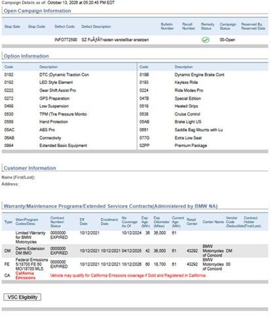Click the Option Information heading
Screen dimensions: 270x315
[26, 56]
